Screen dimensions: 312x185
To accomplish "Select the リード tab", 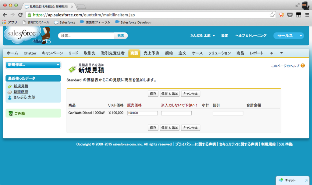I will click(x=73, y=53).
